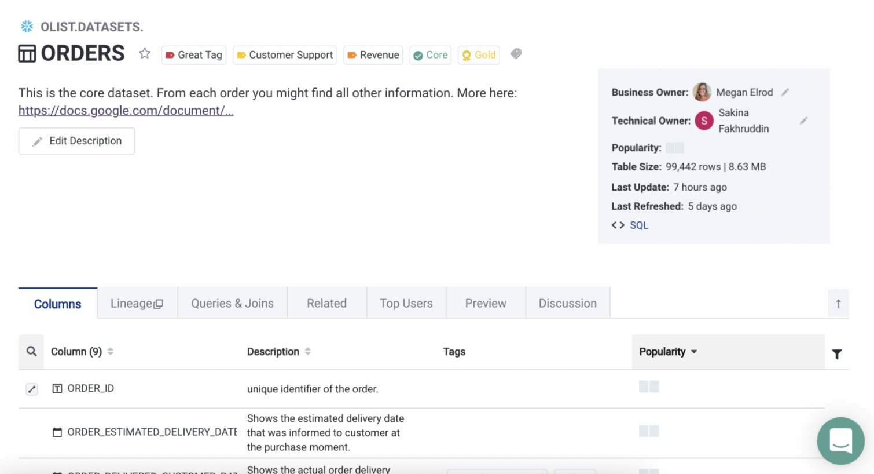874x474 pixels.
Task: Click the Last Refreshed '5 days ago' value
Action: (713, 206)
